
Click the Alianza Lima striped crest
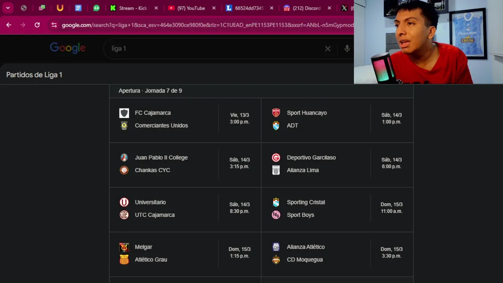click(276, 170)
